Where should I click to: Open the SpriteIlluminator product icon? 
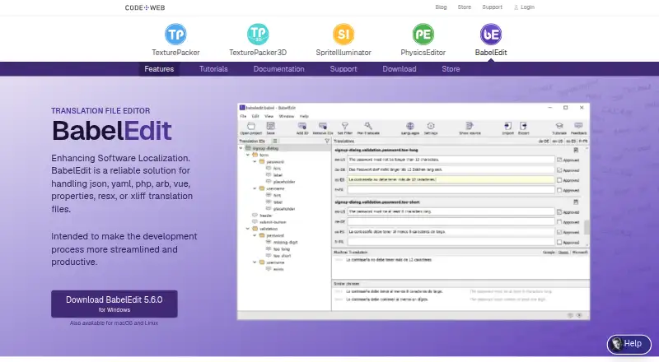tap(344, 34)
